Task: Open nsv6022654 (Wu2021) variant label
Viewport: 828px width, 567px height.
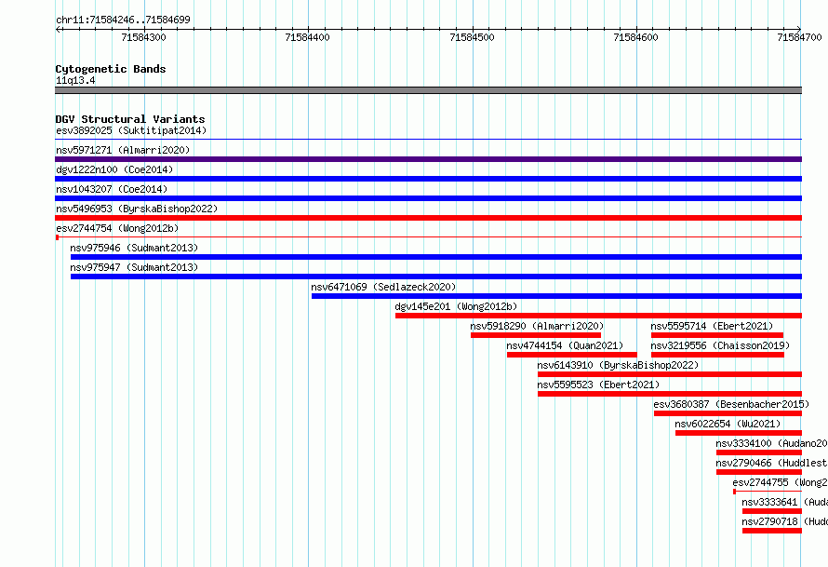Action: tap(728, 424)
